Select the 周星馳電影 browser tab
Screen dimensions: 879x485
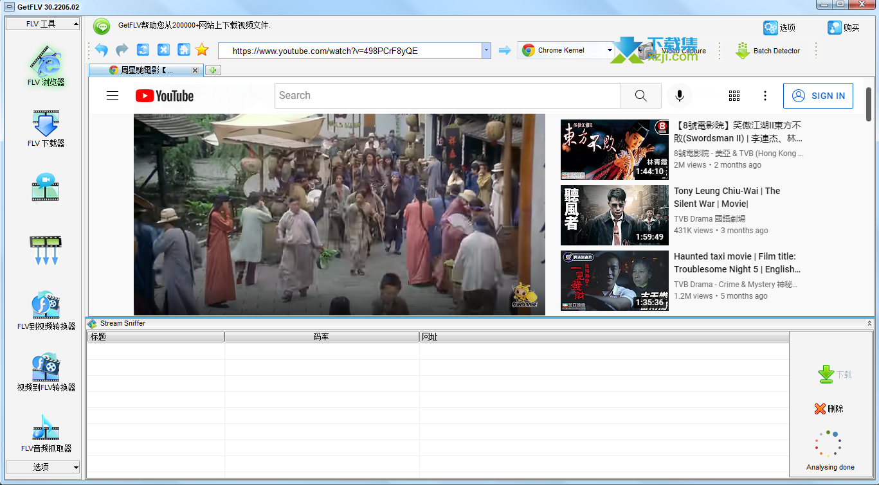point(147,70)
